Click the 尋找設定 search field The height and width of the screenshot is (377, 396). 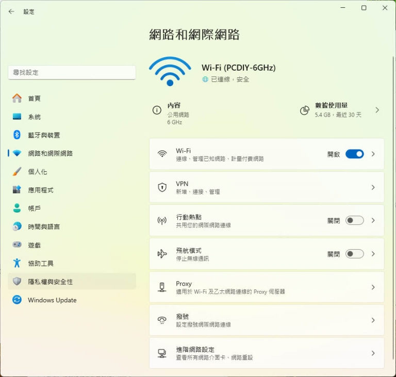[72, 73]
